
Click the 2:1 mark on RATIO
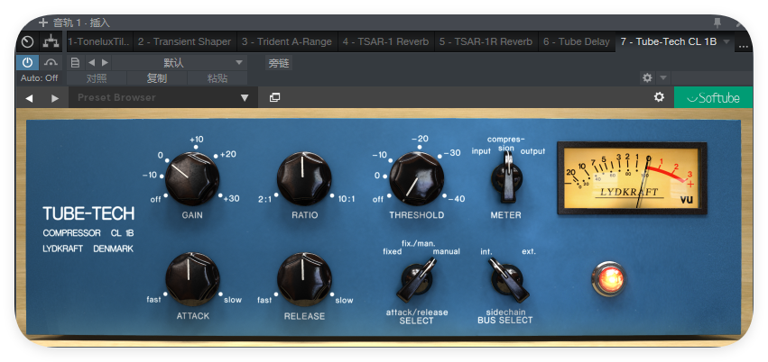coord(264,199)
